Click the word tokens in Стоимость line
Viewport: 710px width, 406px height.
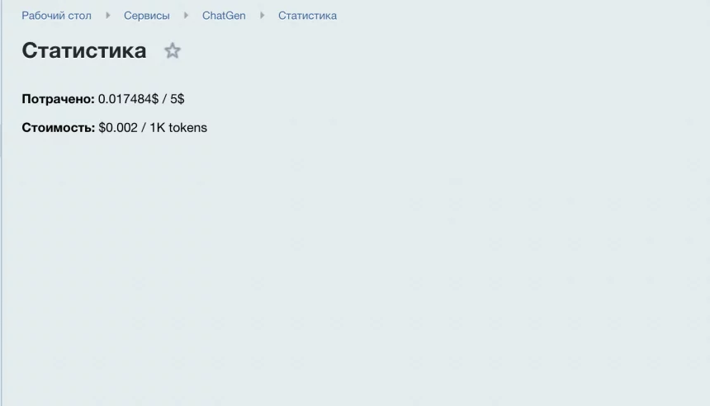click(188, 128)
